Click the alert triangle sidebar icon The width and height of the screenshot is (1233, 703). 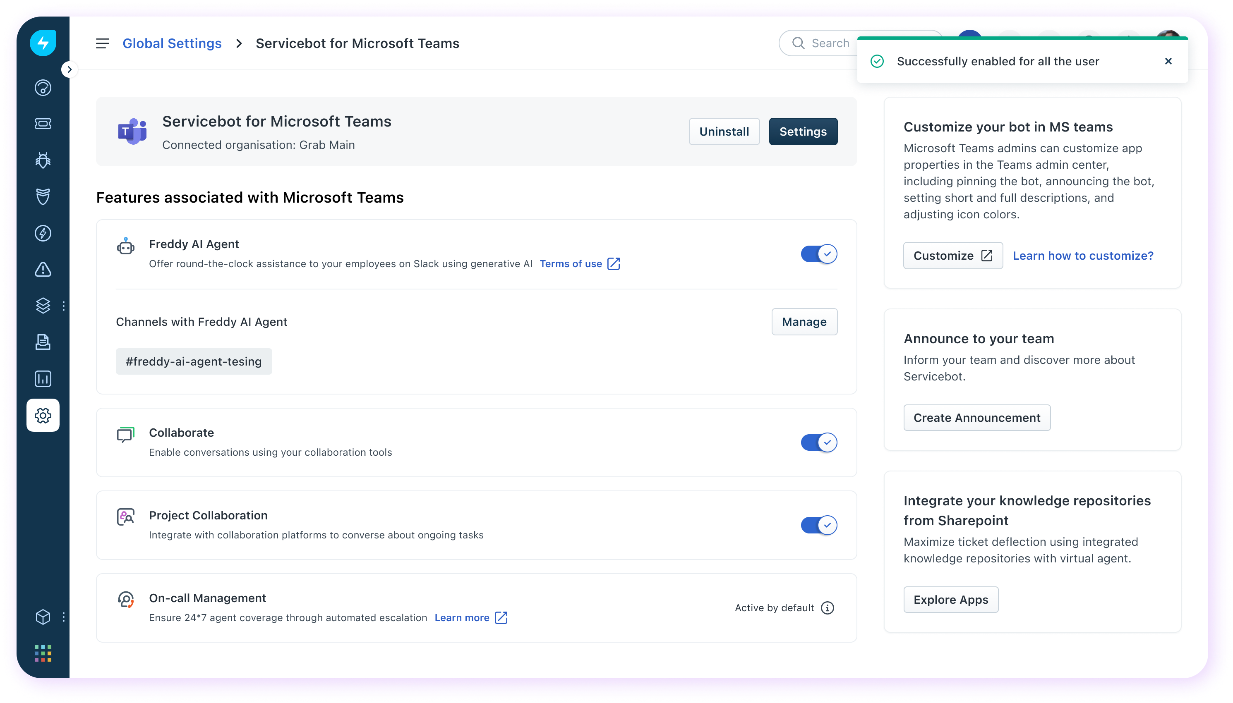[x=43, y=270]
